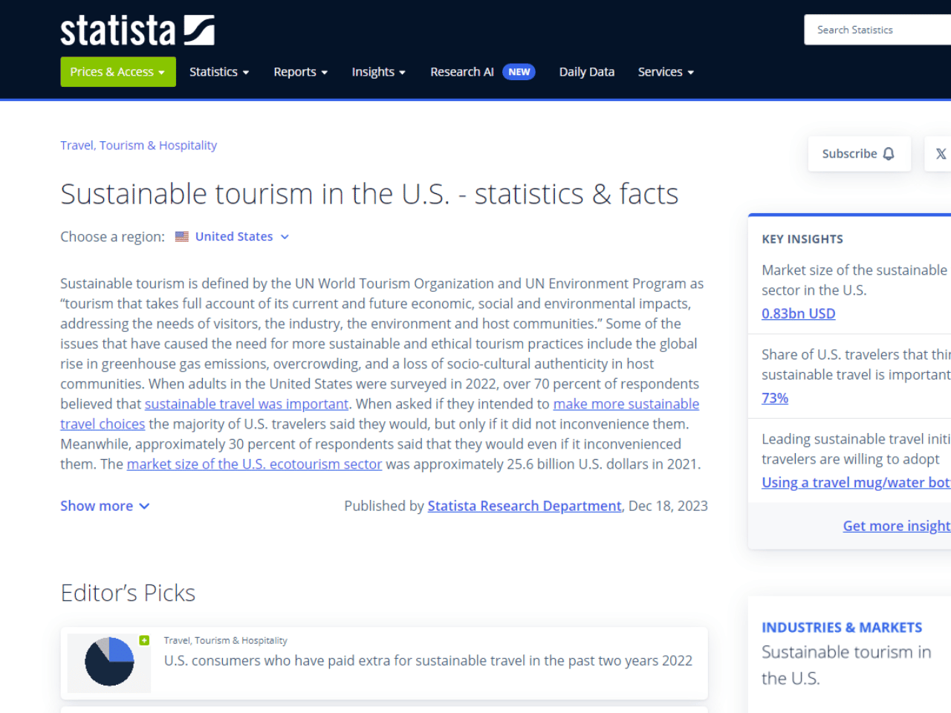This screenshot has width=951, height=713.
Task: Open the 73% insight link
Action: click(775, 398)
